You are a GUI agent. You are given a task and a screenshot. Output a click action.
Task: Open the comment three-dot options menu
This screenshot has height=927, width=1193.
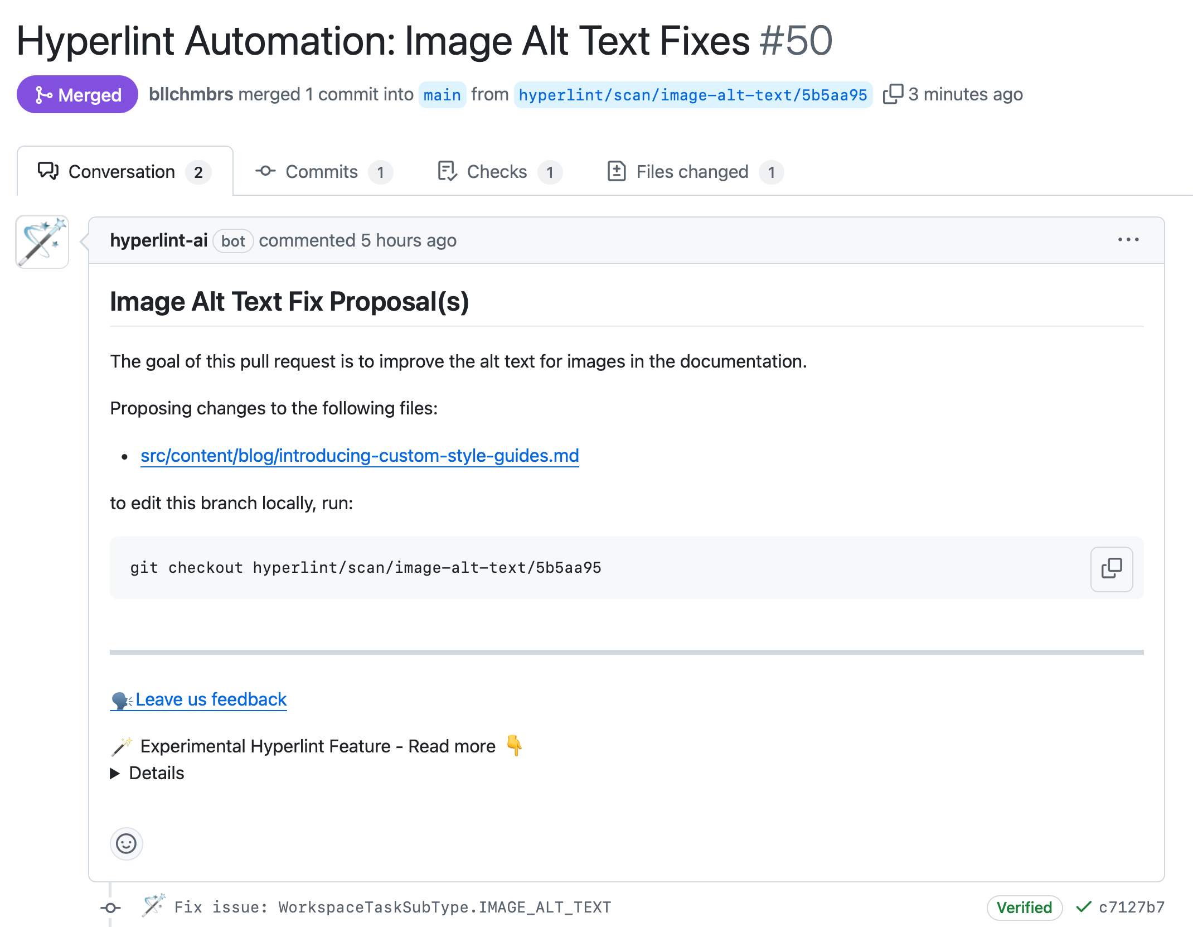[1128, 240]
